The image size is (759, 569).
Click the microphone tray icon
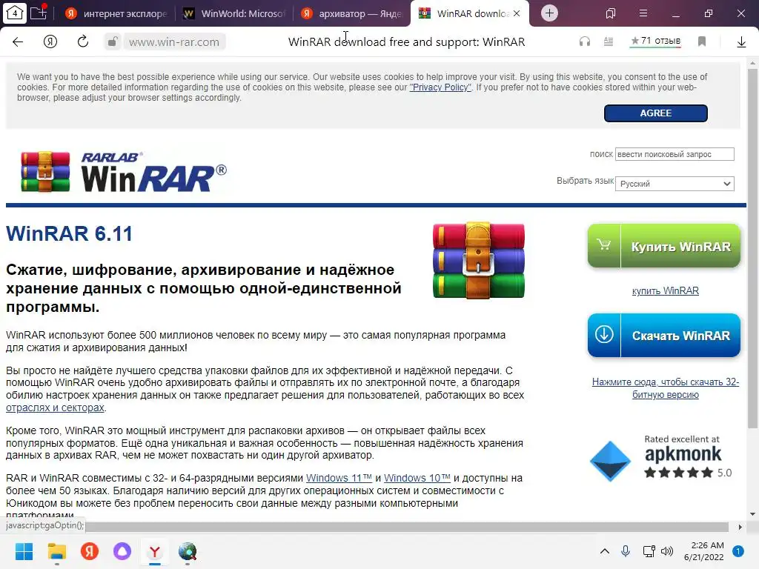click(626, 551)
